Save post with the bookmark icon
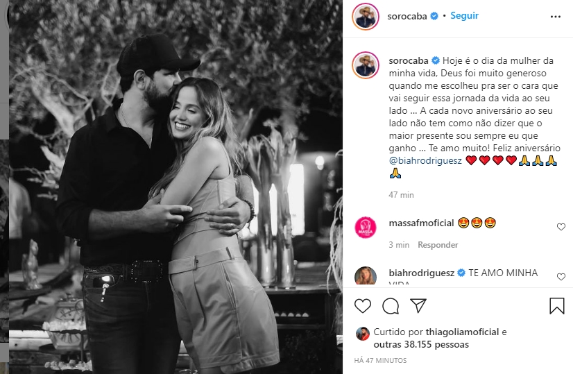 point(557,306)
